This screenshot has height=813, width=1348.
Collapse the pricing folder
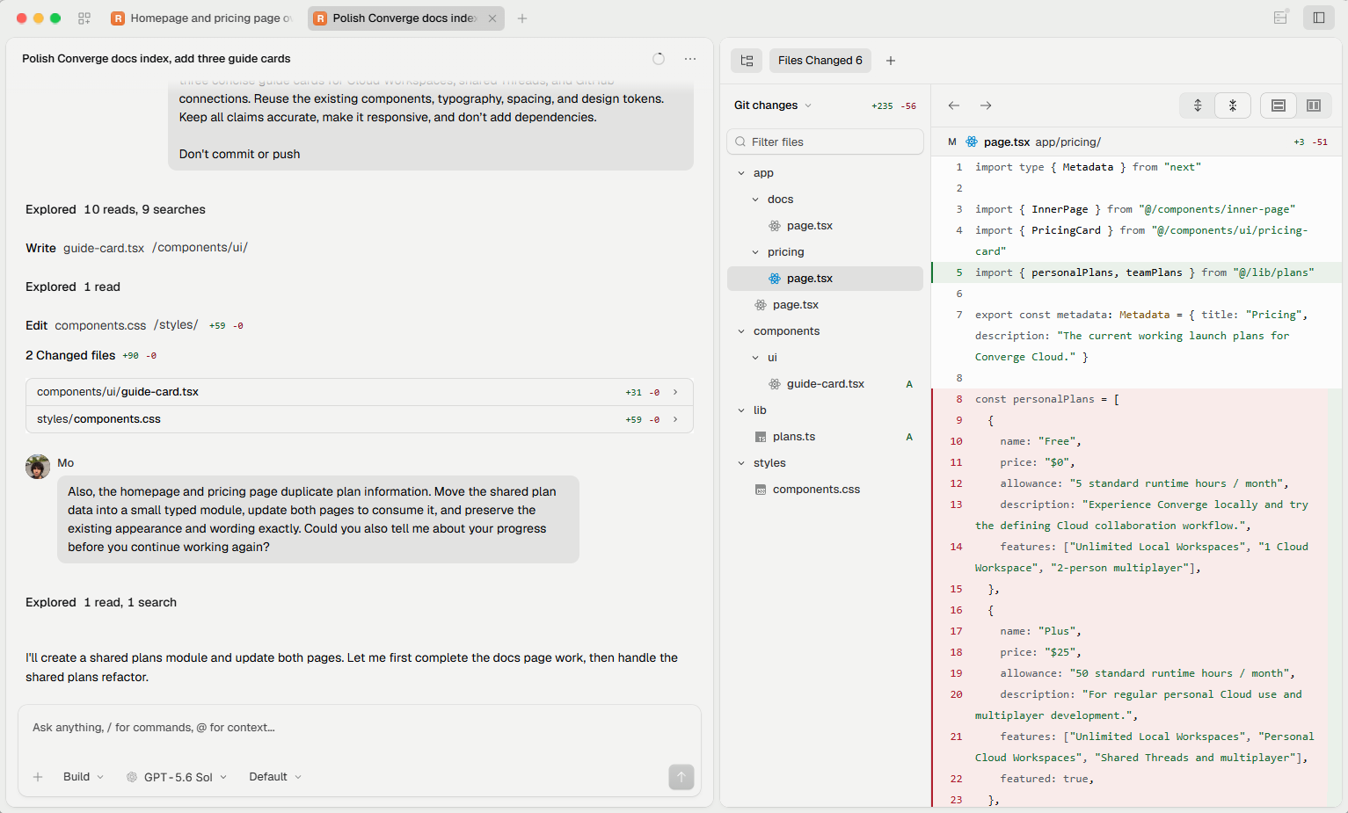[826, 252]
